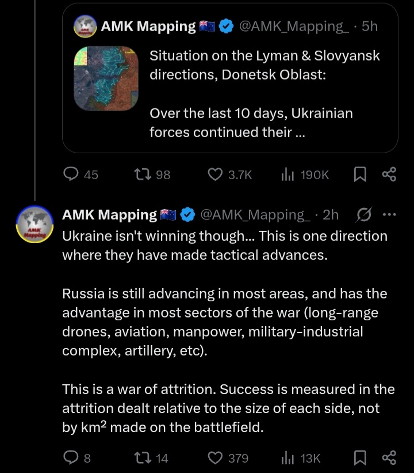Bookmark the upper post

coord(360,175)
